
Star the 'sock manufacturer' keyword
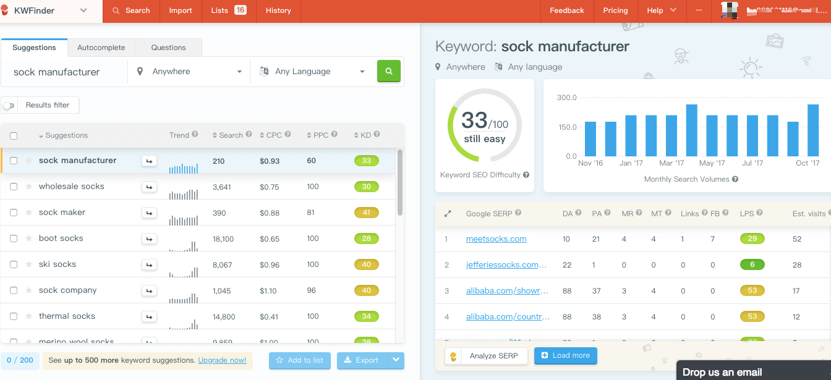tap(28, 161)
